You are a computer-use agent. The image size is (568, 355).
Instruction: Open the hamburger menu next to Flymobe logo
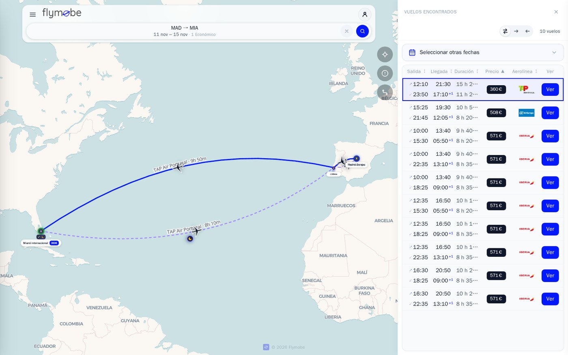tap(33, 15)
